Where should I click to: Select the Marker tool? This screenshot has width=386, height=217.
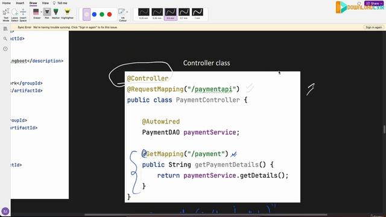coord(56,13)
